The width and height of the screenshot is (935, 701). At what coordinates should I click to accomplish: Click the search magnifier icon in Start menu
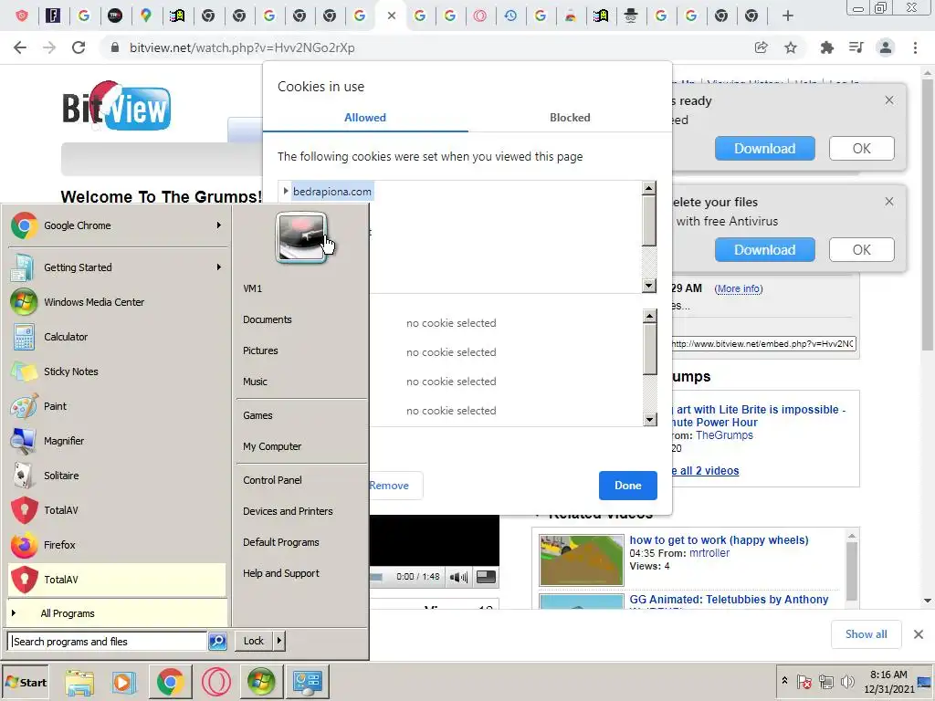coord(217,642)
